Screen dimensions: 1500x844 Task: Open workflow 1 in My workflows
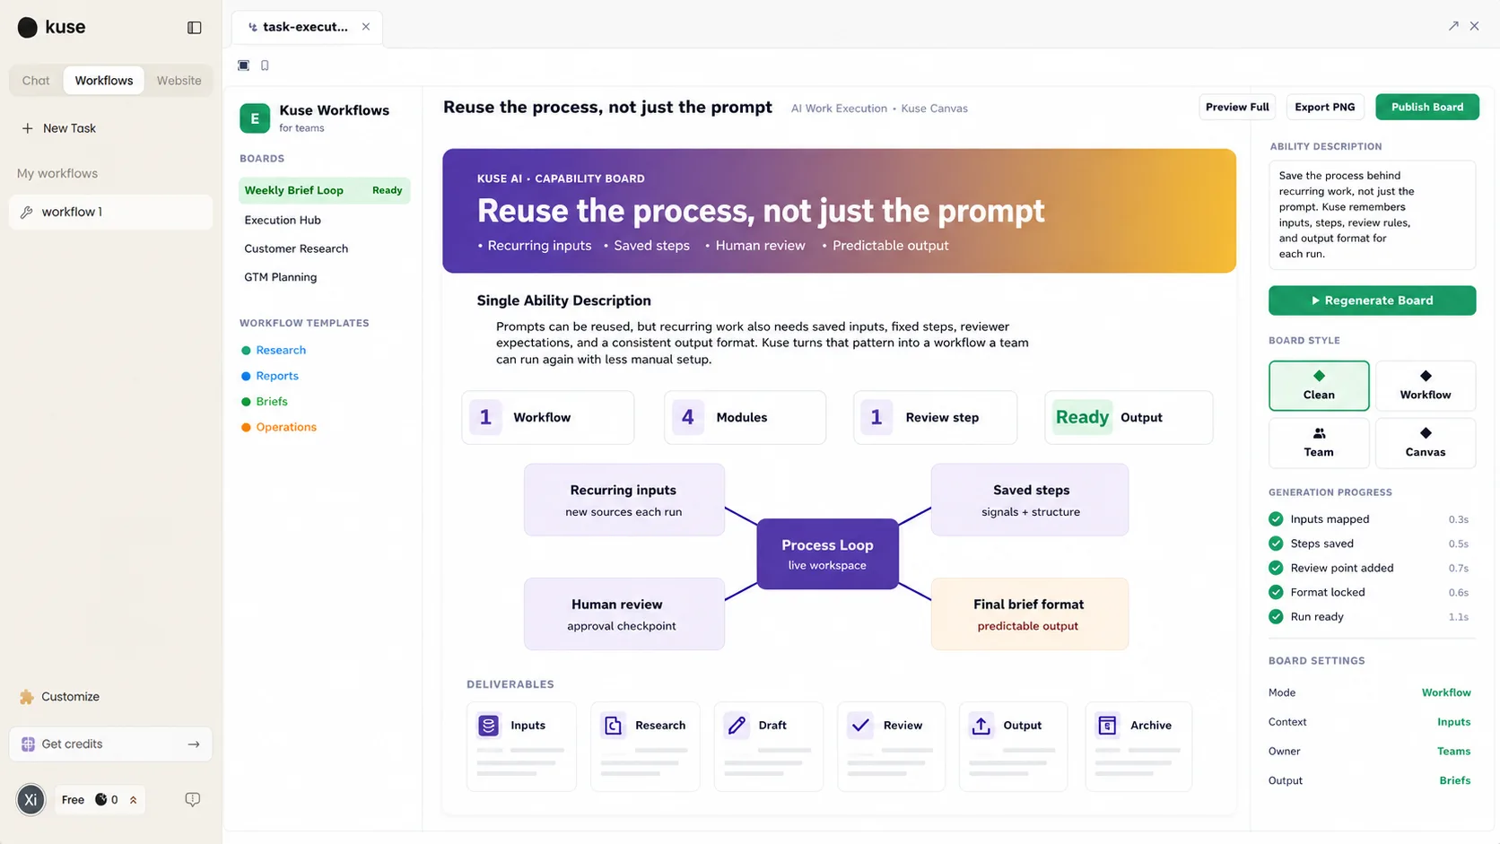tap(110, 213)
